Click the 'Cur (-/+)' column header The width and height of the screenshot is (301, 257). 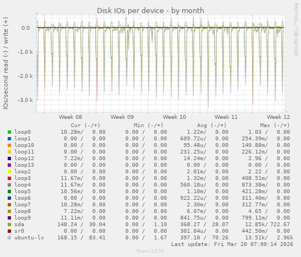point(86,125)
